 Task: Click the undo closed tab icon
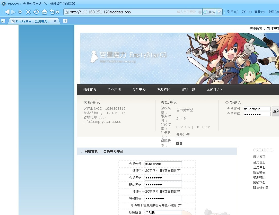pyautogui.click(x=52, y=12)
